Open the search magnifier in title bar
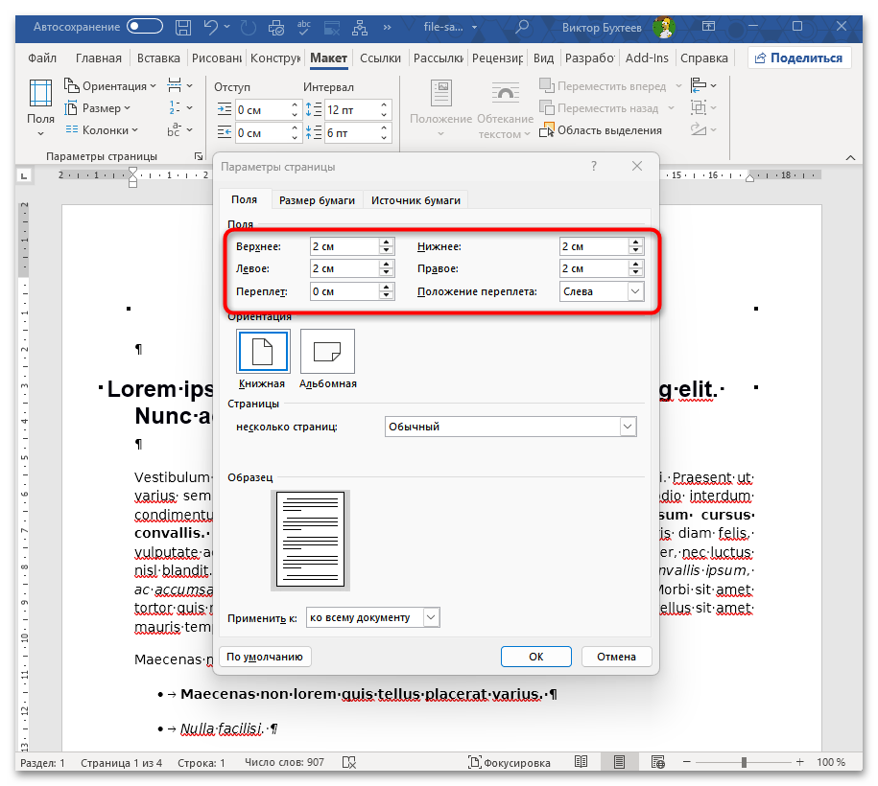This screenshot has width=878, height=786. click(522, 27)
